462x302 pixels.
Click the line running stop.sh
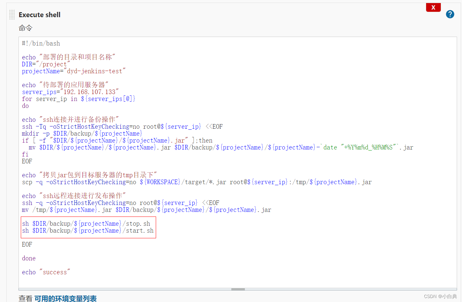[x=86, y=224]
